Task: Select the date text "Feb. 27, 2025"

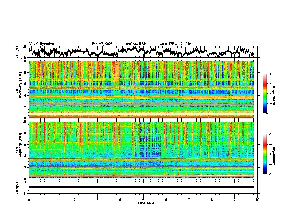Action: pyautogui.click(x=102, y=44)
